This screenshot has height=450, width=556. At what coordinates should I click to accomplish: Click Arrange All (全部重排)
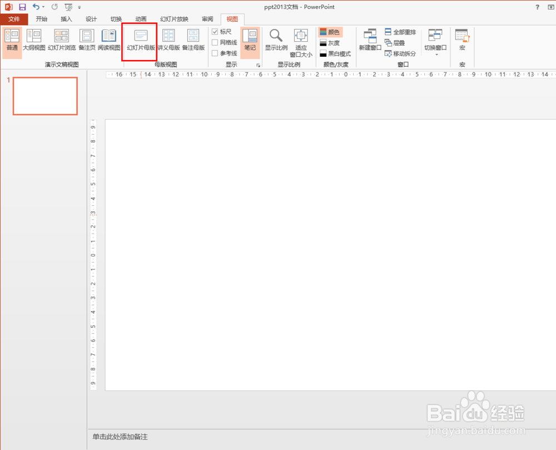pos(400,32)
